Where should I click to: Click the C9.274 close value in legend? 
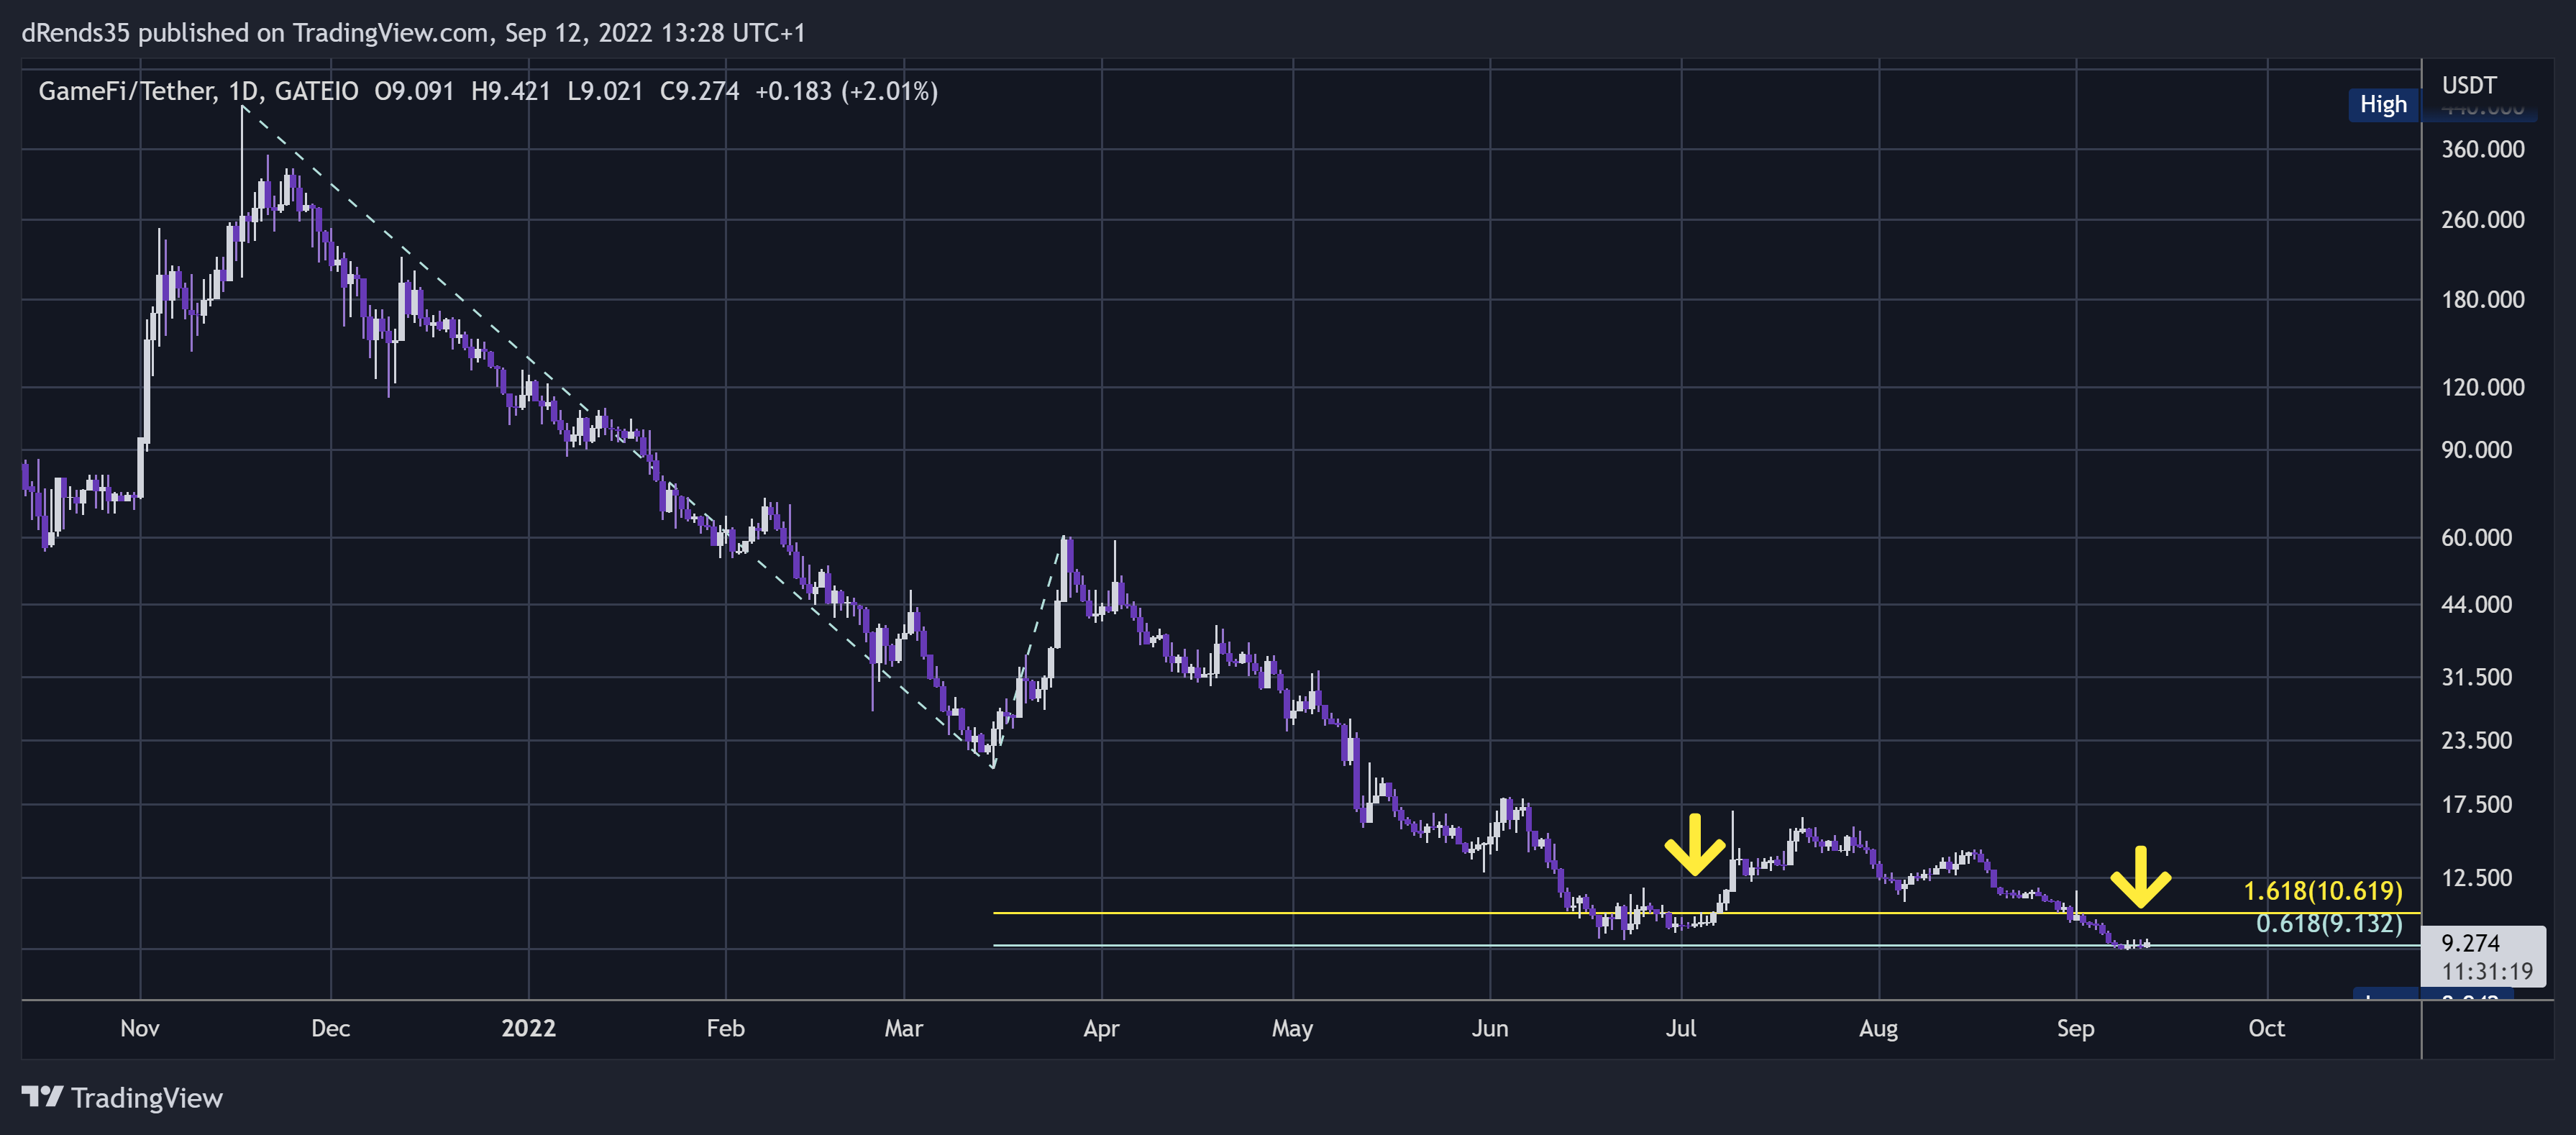tap(699, 91)
